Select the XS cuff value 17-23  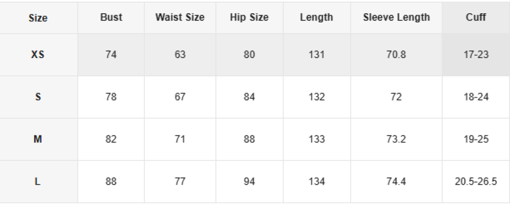click(476, 54)
